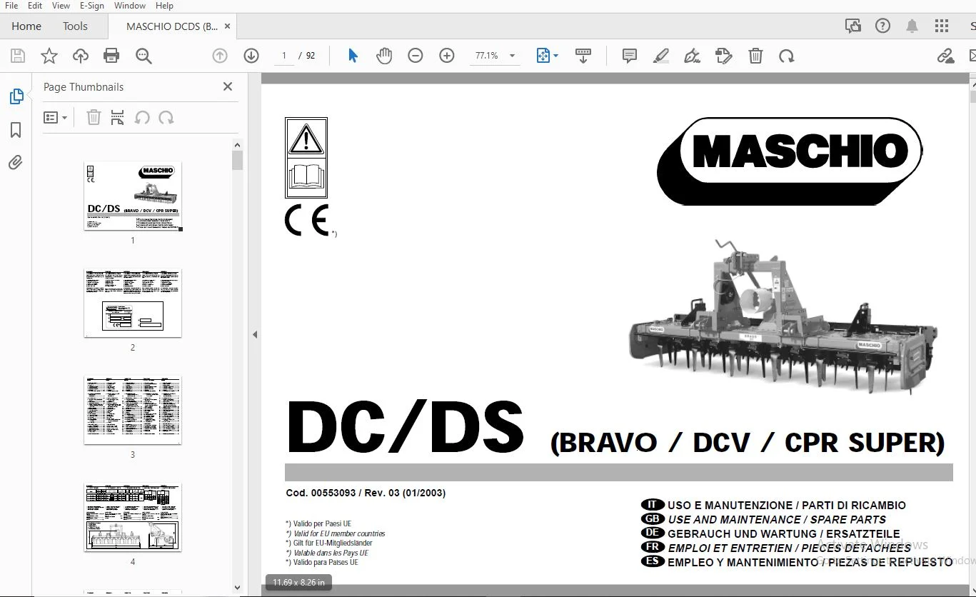Open thumbnails options dropdown menu
This screenshot has height=597, width=976.
point(55,118)
